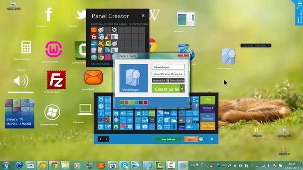303x170 pixels.
Task: Select the purple Windows 8 category tab
Action: point(207,109)
